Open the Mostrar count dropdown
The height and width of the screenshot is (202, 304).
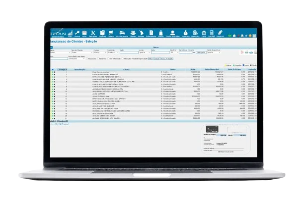(x=174, y=52)
